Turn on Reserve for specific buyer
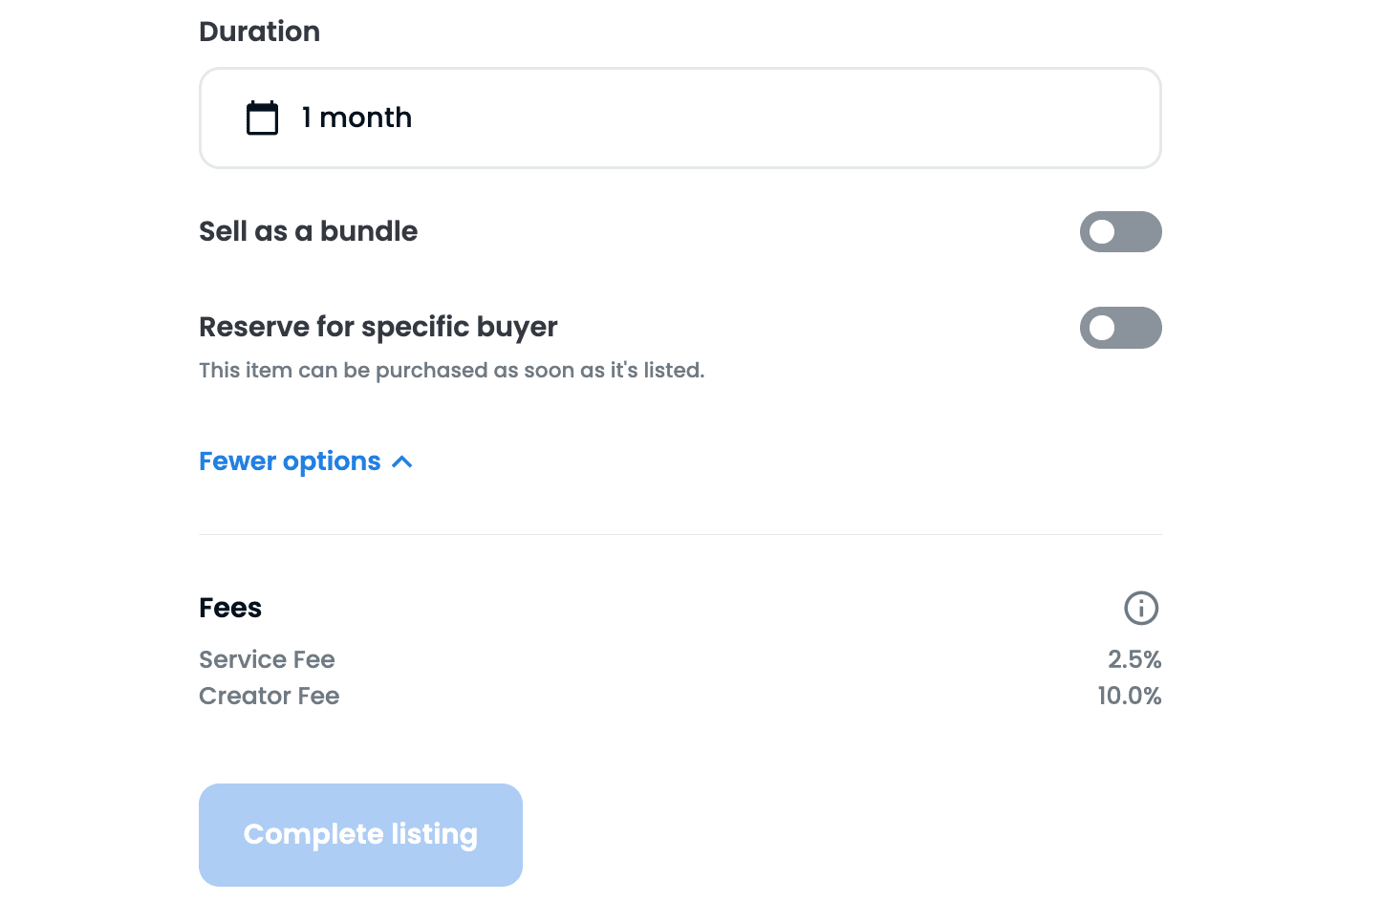The width and height of the screenshot is (1382, 923). click(1120, 328)
